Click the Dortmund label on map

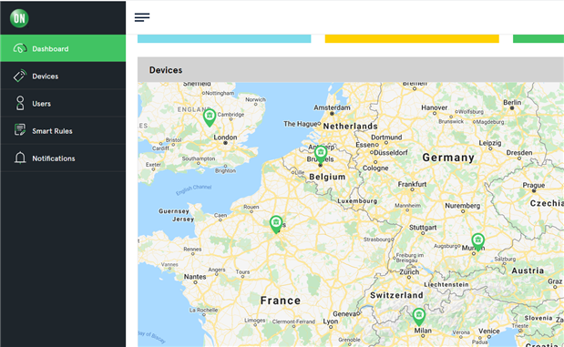coord(386,137)
